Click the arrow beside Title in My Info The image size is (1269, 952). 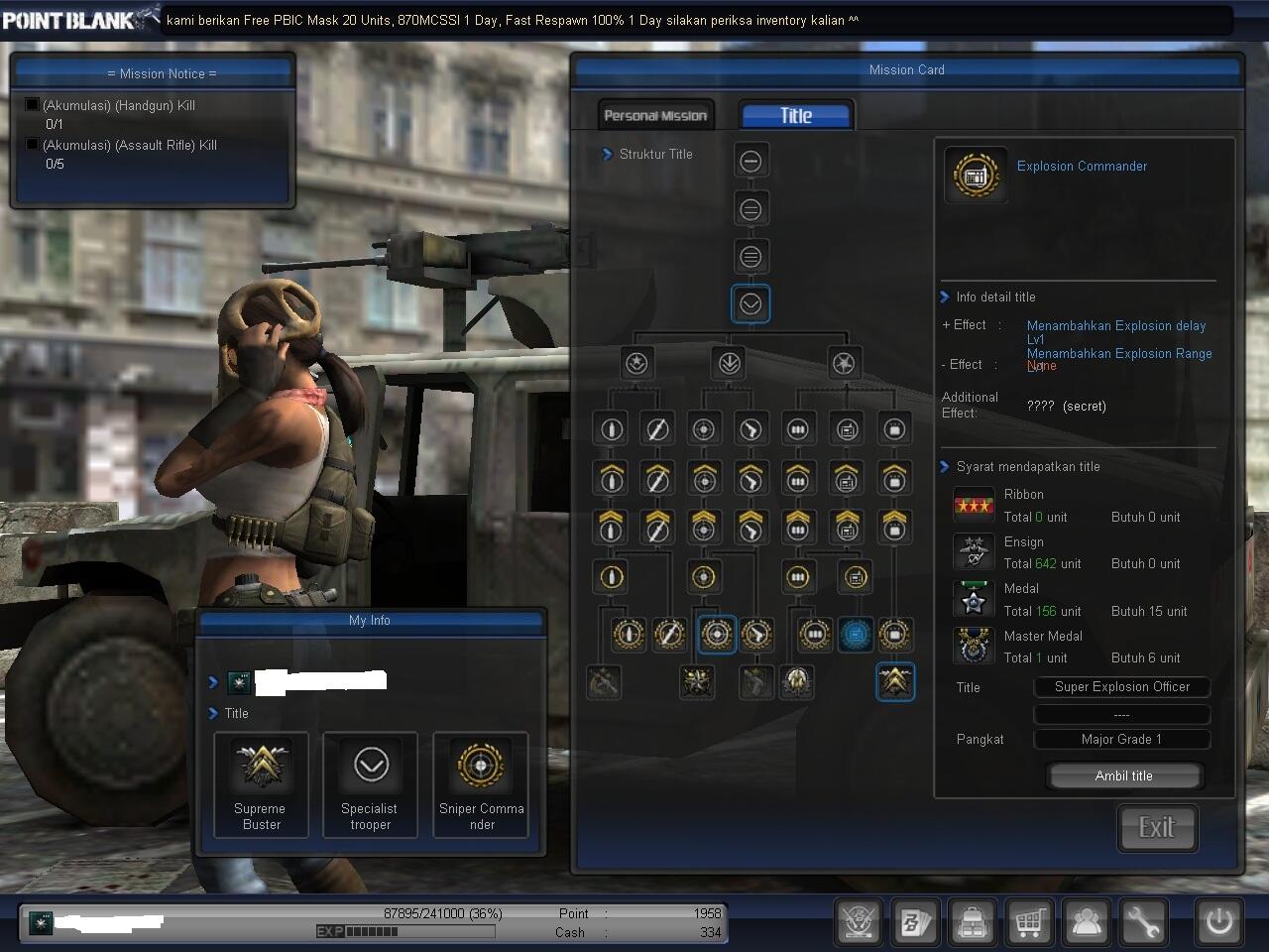click(x=213, y=713)
